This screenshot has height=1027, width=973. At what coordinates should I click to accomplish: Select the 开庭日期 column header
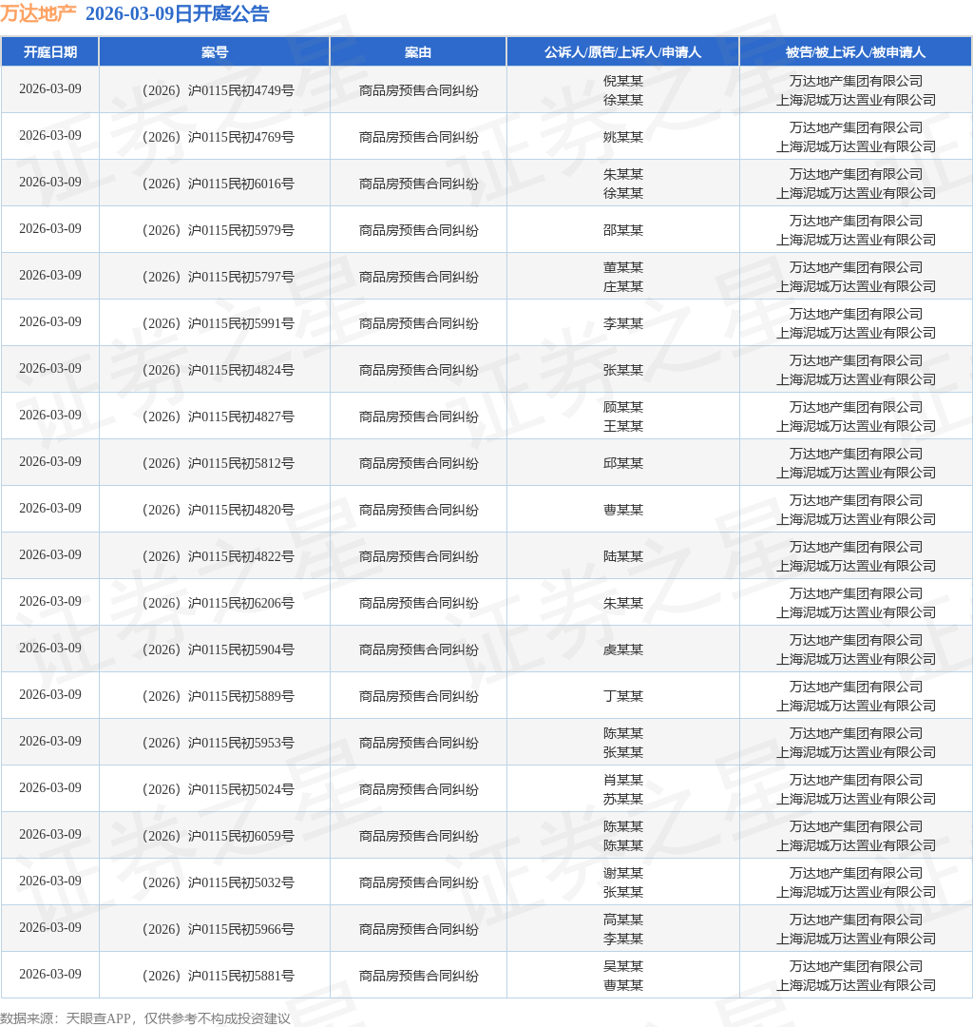point(50,52)
